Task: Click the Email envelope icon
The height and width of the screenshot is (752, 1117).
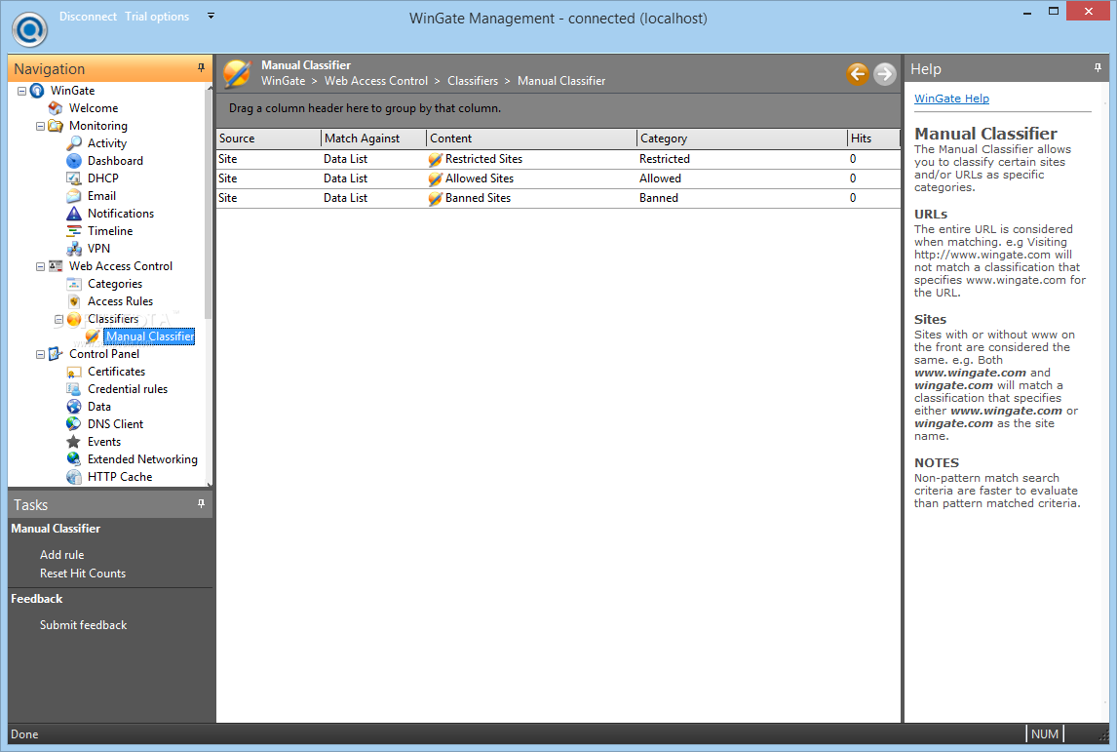Action: coord(74,196)
